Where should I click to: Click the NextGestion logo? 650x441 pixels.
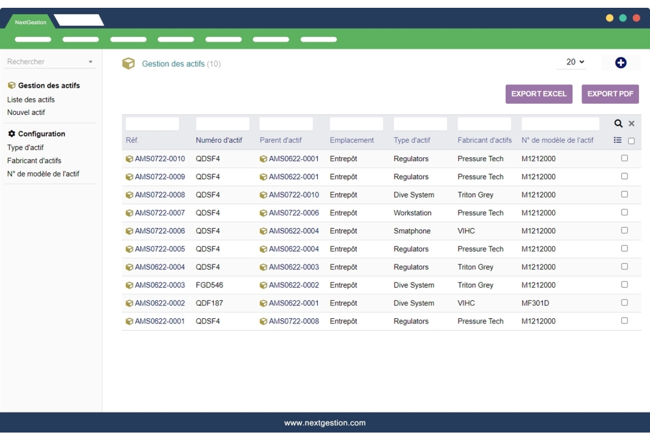point(29,21)
